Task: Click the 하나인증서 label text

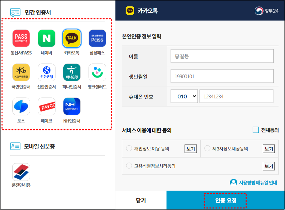Action: point(72,87)
